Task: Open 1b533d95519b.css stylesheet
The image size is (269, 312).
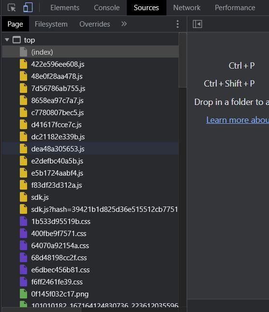Action: tap(90, 222)
